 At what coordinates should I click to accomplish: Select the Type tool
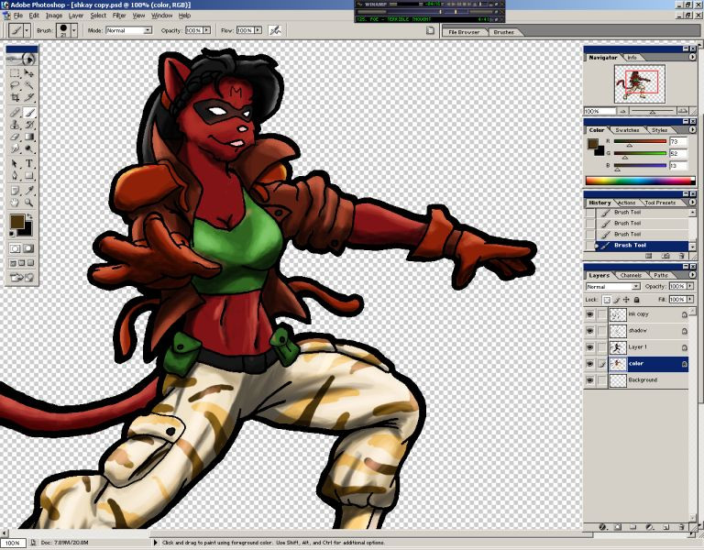click(x=28, y=164)
